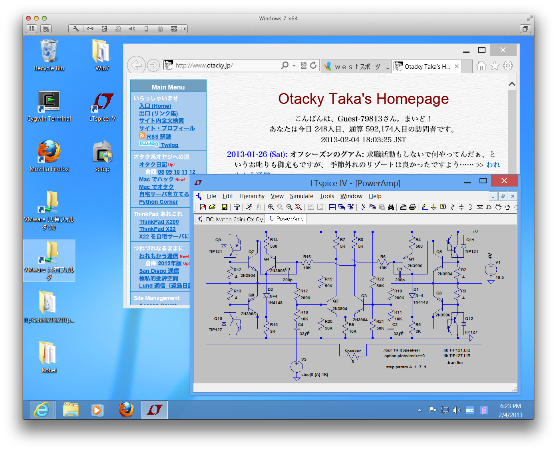Viewport: 557px width, 451px height.
Task: Click the Copy tool in LTspice toolbar
Action: [x=372, y=207]
